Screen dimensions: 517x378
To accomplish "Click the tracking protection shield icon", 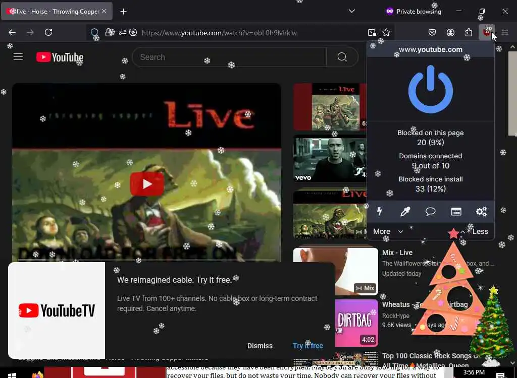I will click(94, 32).
